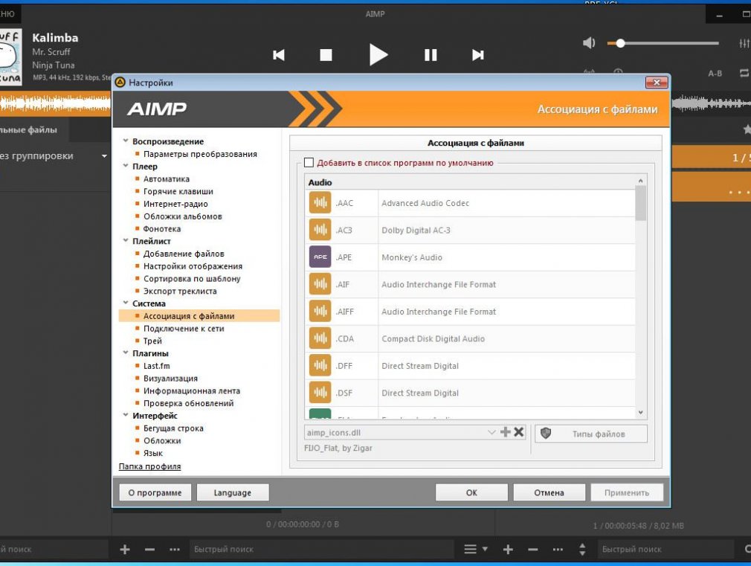Open Last.fm plugin settings

pos(156,366)
